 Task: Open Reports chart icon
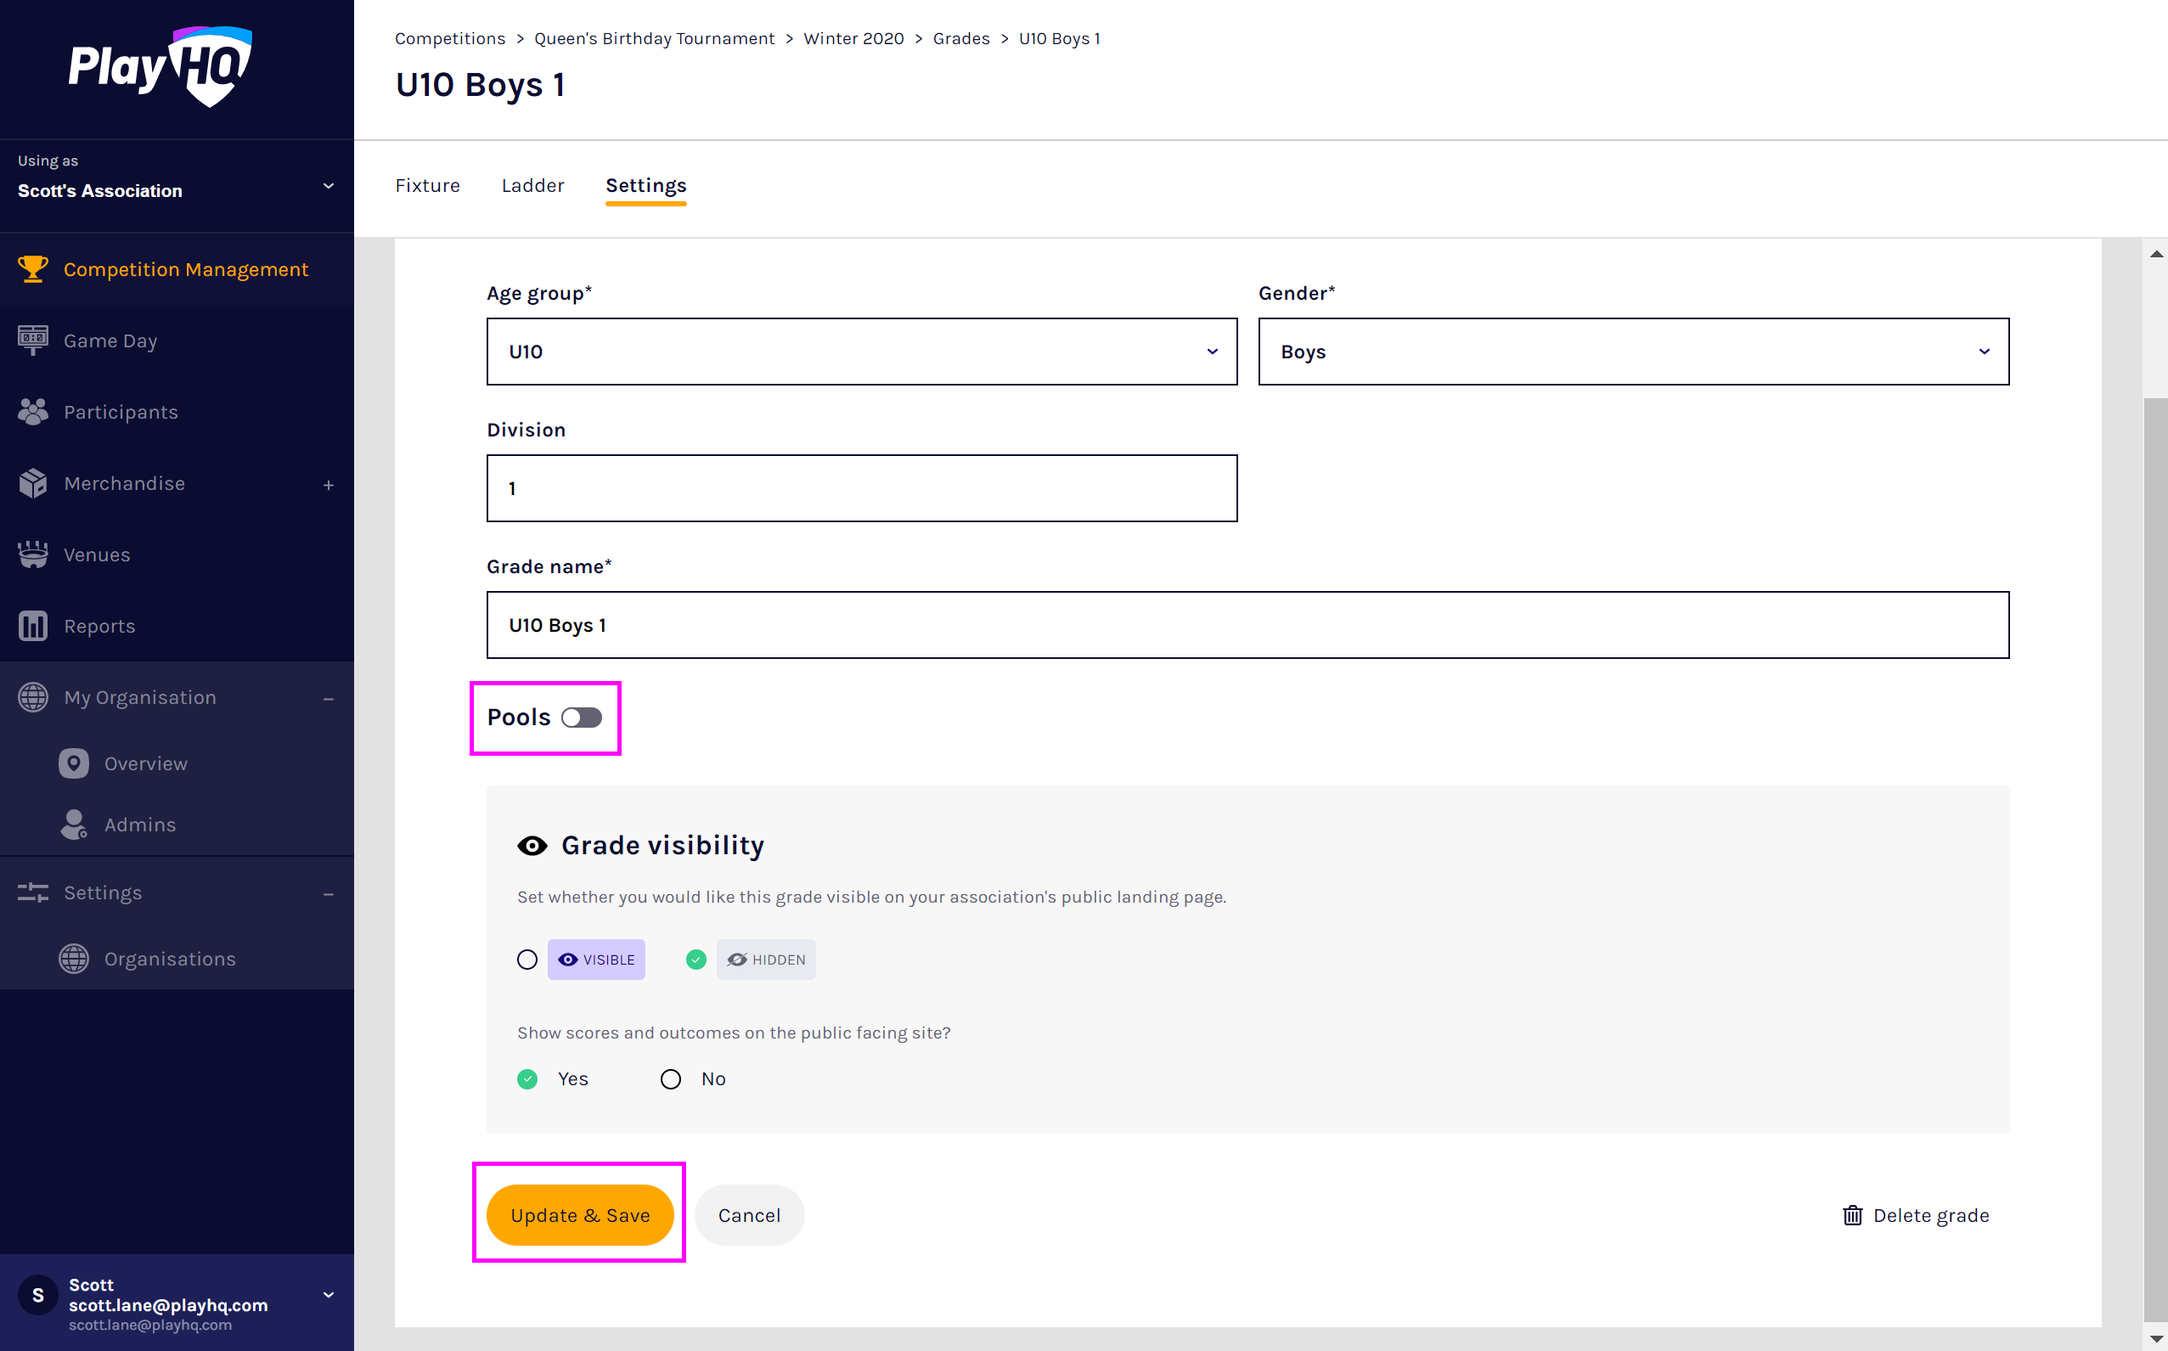[x=33, y=627]
